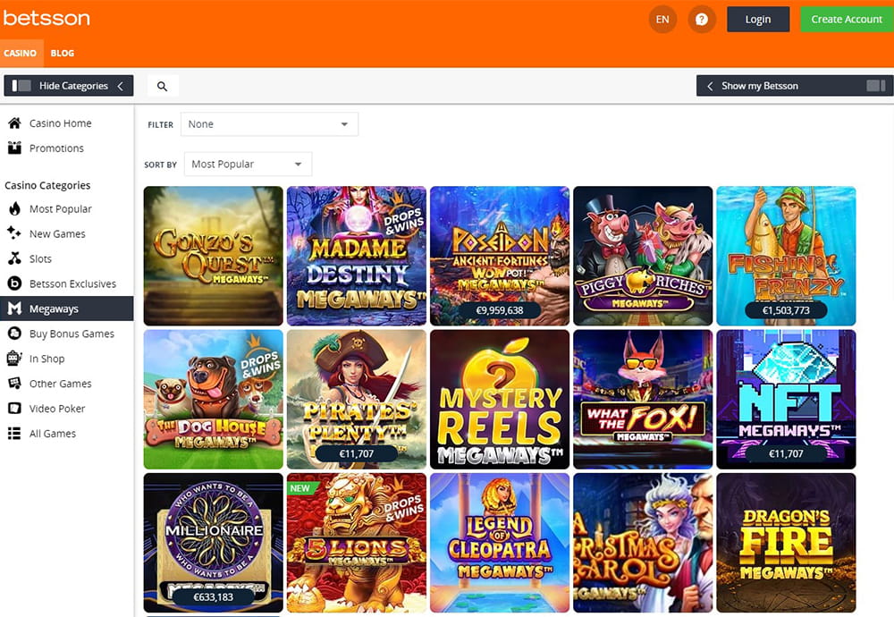The height and width of the screenshot is (617, 894).
Task: Open Madame Destiny Megaways game
Action: point(357,256)
